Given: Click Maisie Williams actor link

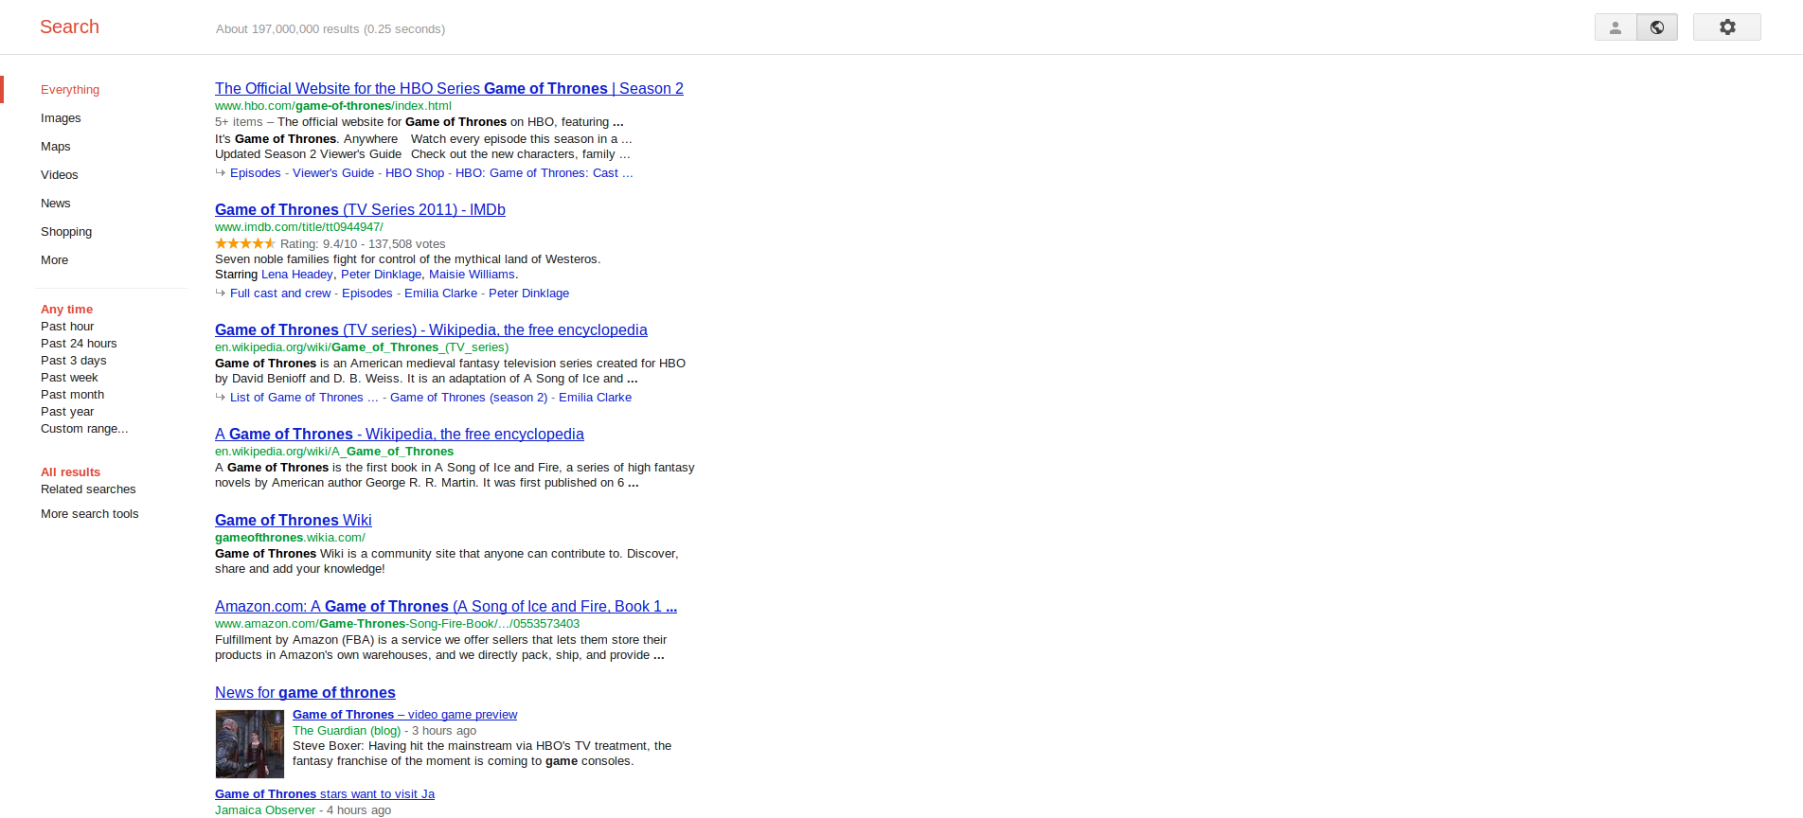Looking at the screenshot, I should pyautogui.click(x=472, y=275).
